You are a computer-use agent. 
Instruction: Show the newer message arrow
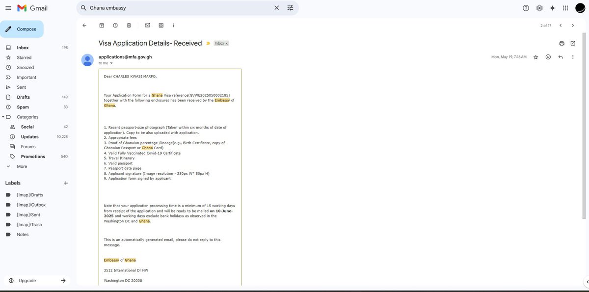(x=561, y=26)
